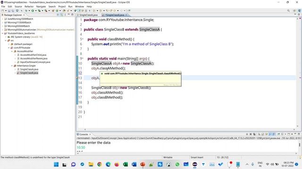The width and height of the screenshot is (302, 169).
Task: Open Firefox from the taskbar
Action: (117, 164)
